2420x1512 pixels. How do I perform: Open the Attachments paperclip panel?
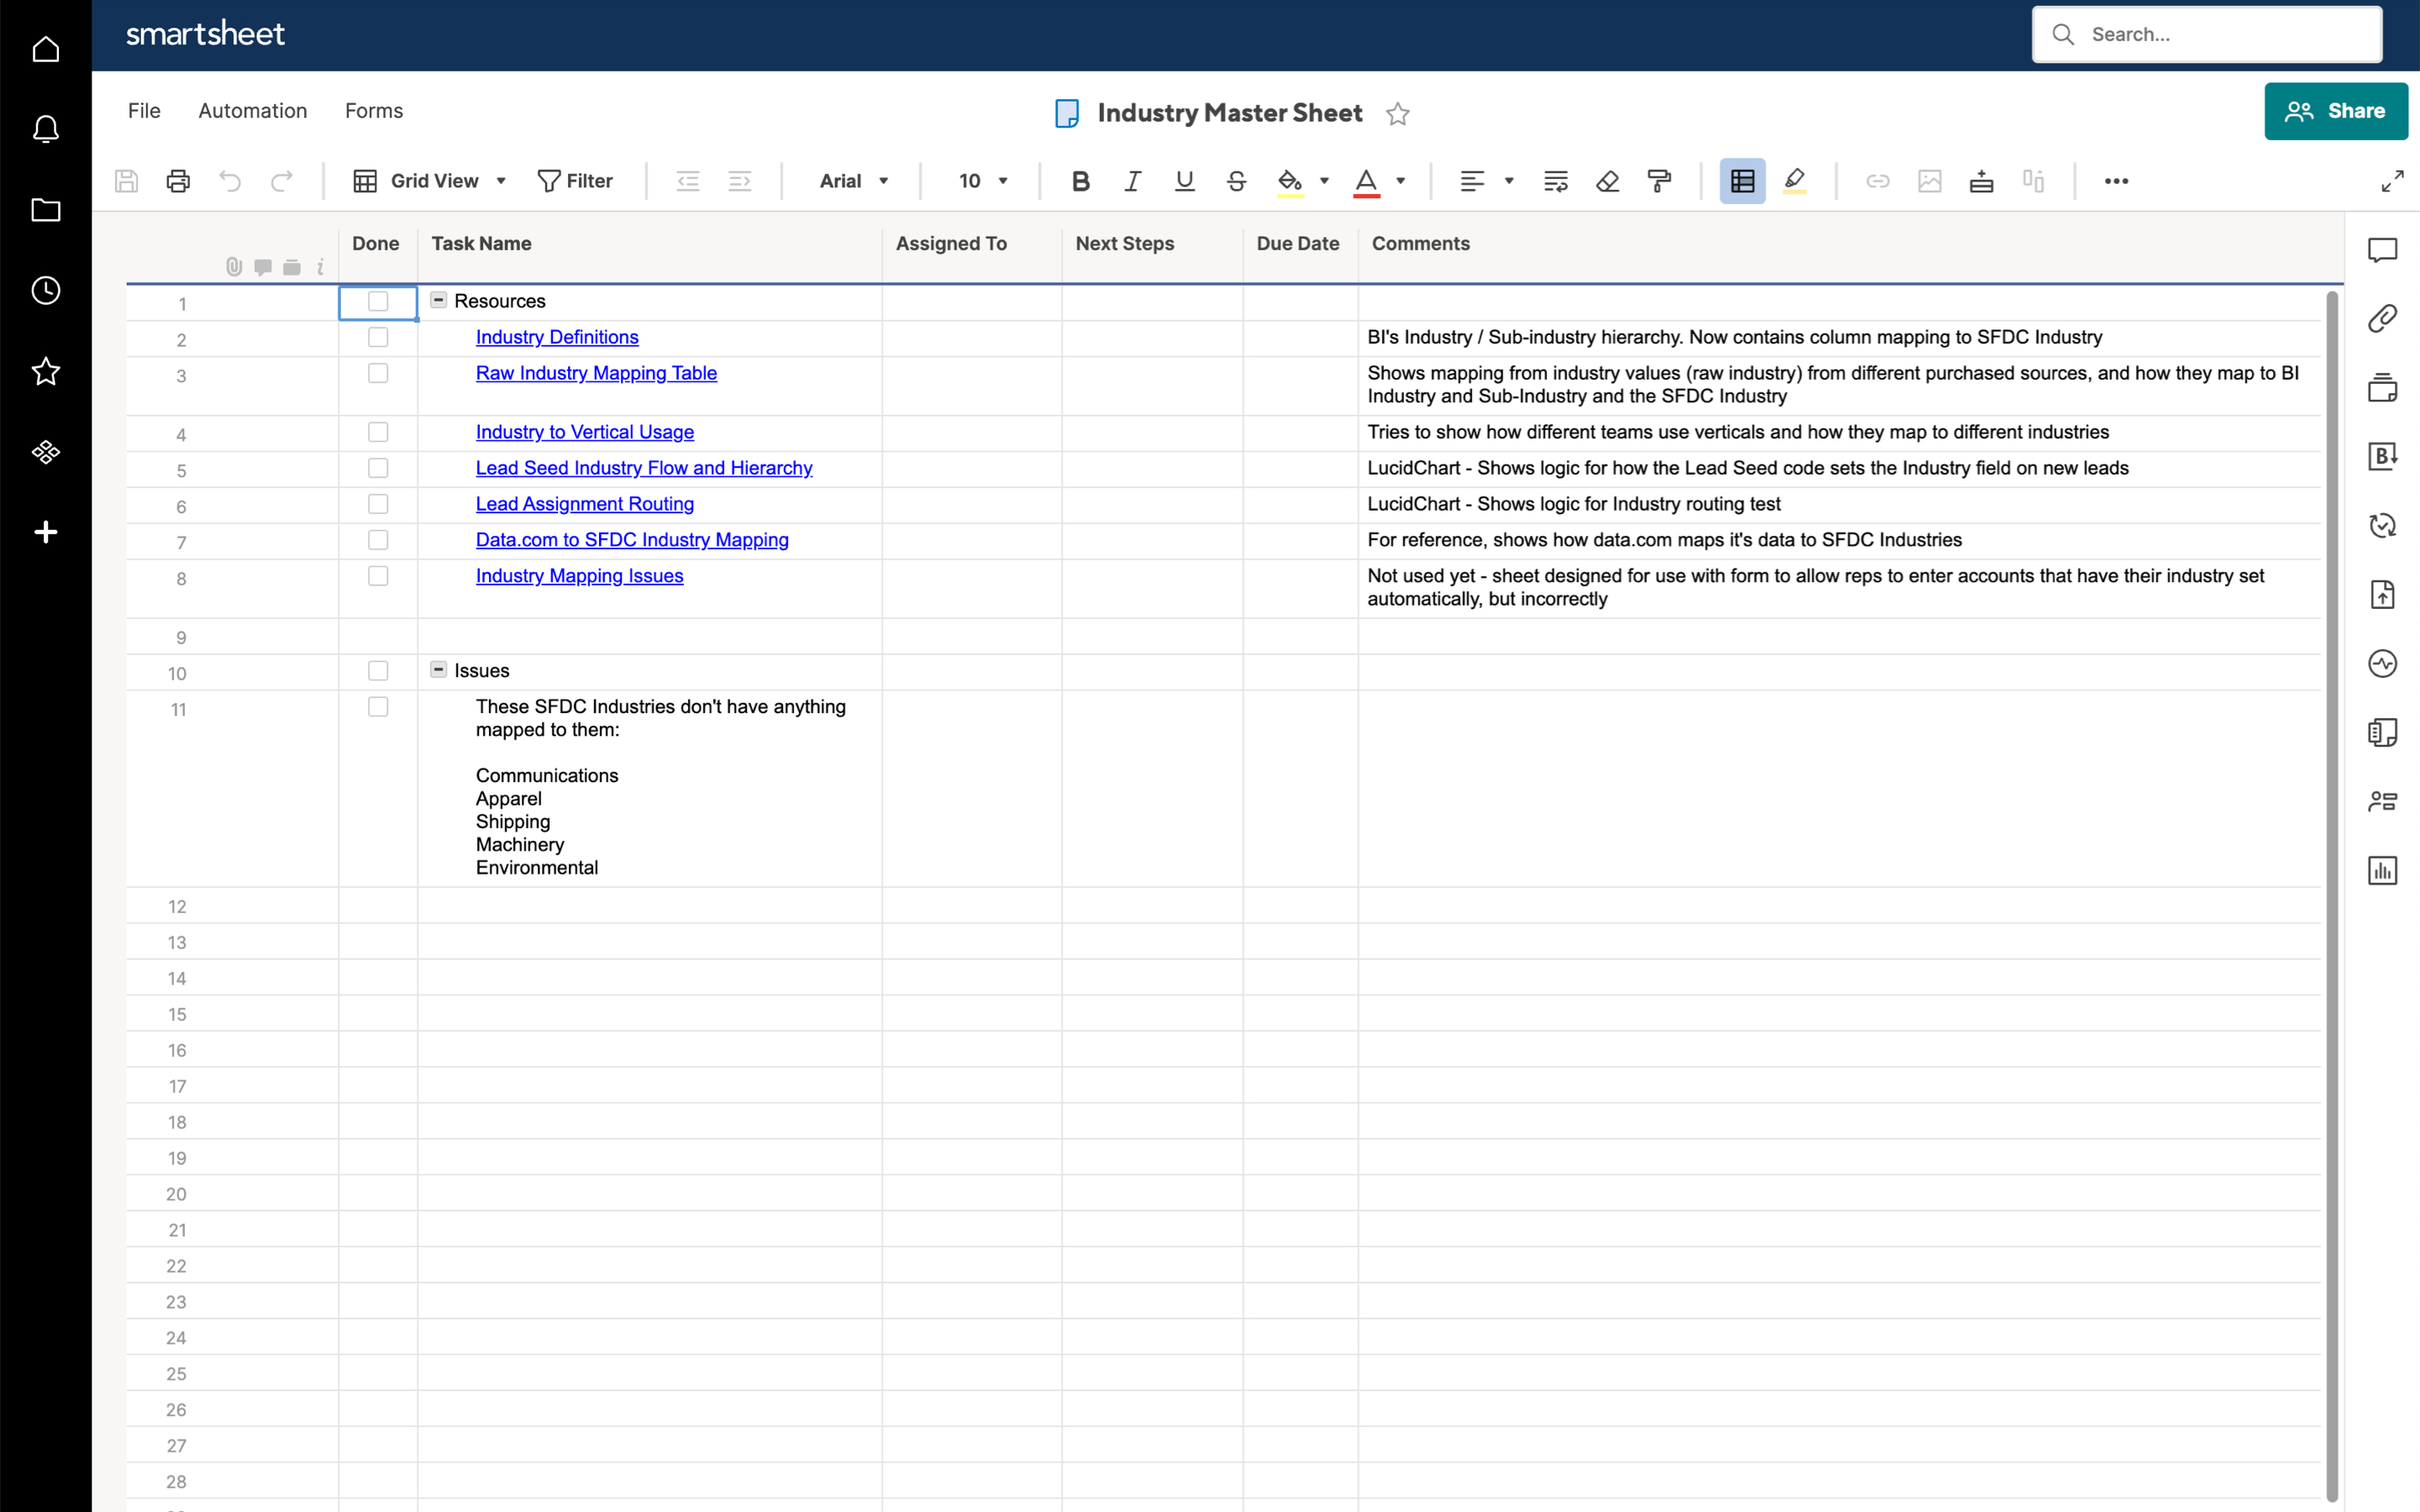pos(2382,318)
